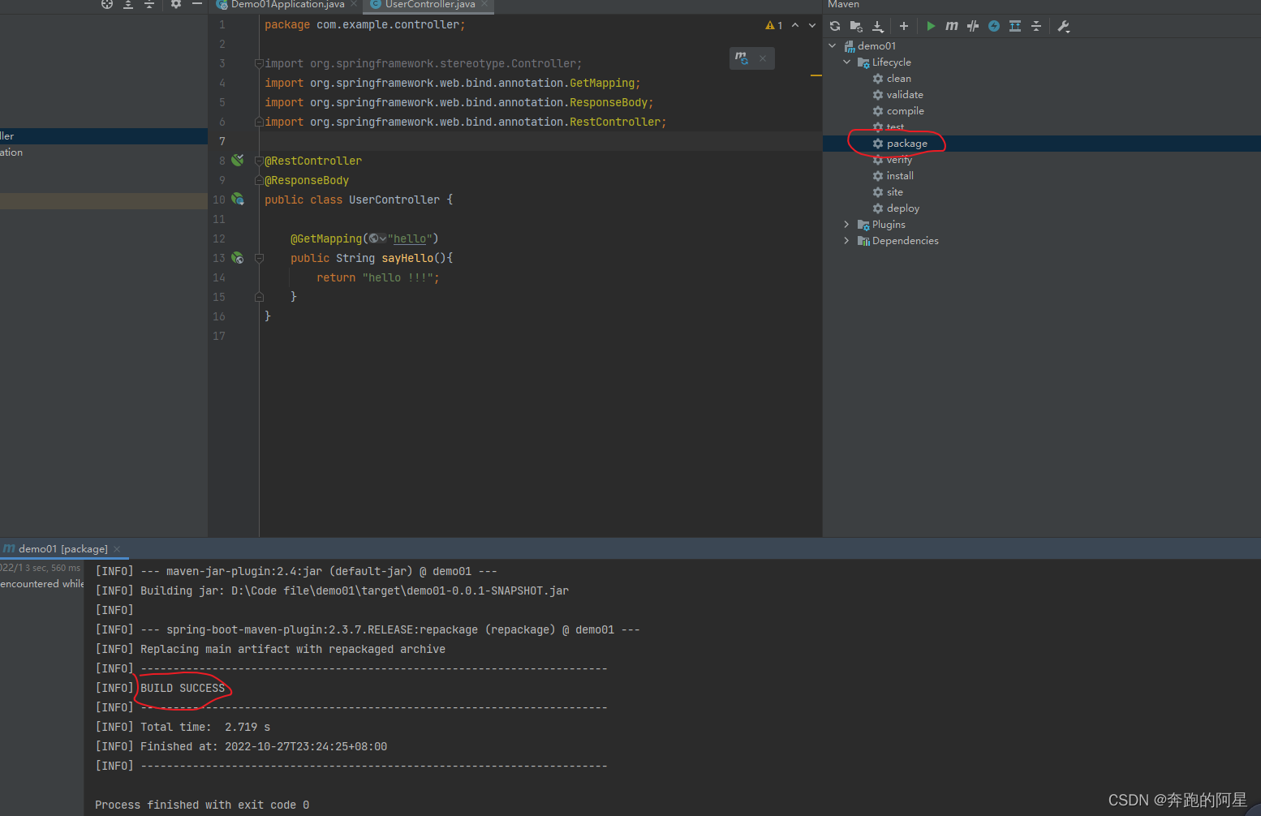The width and height of the screenshot is (1261, 816).
Task: Select the package lifecycle goal
Action: (x=906, y=144)
